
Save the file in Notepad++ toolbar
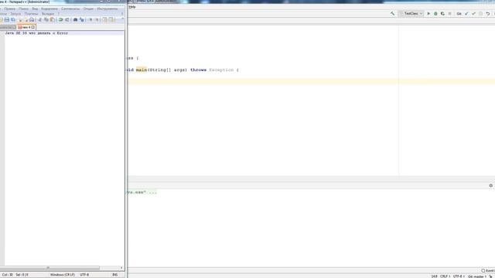(x=7, y=19)
